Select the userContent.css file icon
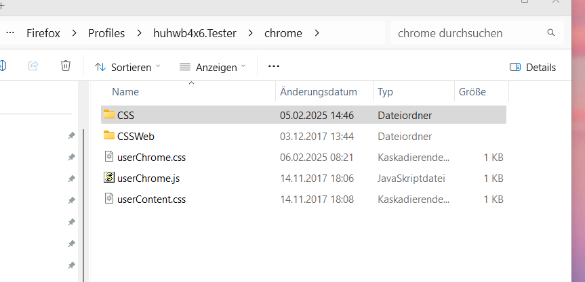The image size is (585, 282). [109, 199]
